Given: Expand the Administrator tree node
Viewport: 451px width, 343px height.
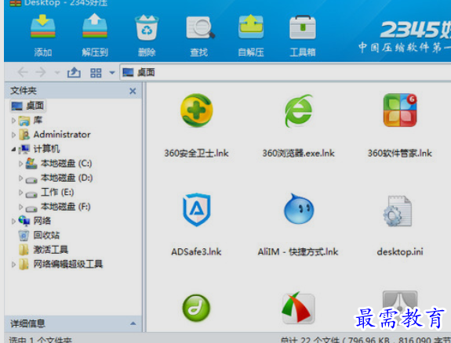Looking at the screenshot, I should (x=13, y=135).
